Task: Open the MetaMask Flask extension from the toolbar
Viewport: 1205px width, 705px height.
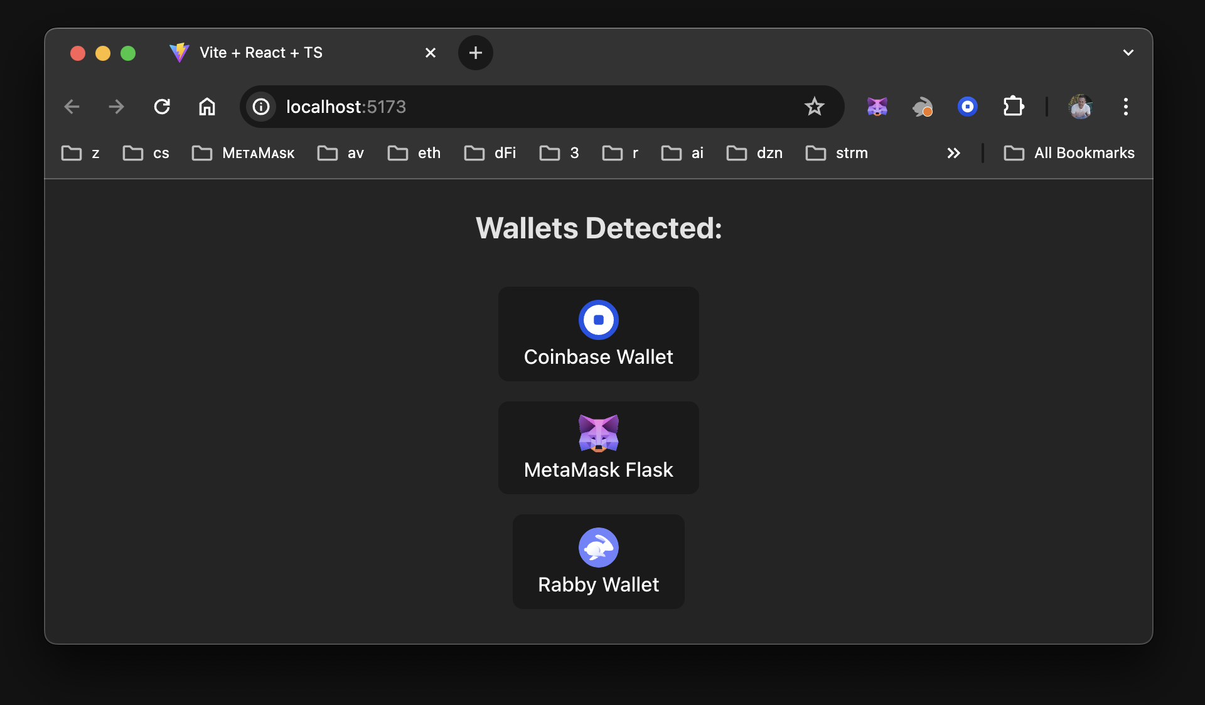Action: point(877,107)
